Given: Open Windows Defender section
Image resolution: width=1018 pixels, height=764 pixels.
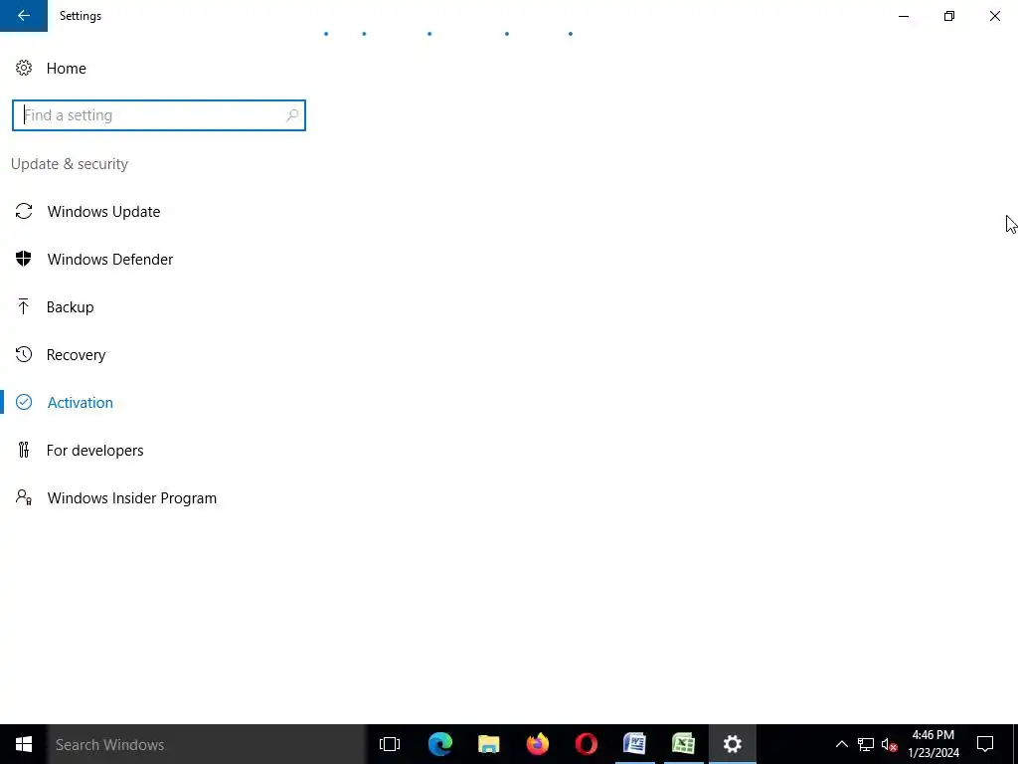Looking at the screenshot, I should pyautogui.click(x=110, y=260).
